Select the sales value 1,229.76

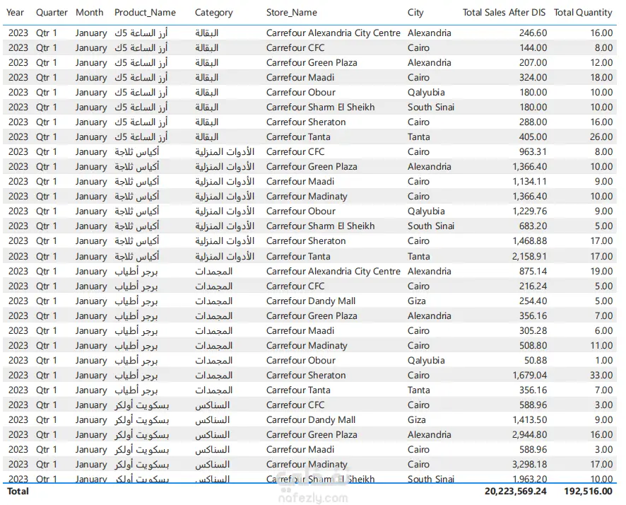530,211
